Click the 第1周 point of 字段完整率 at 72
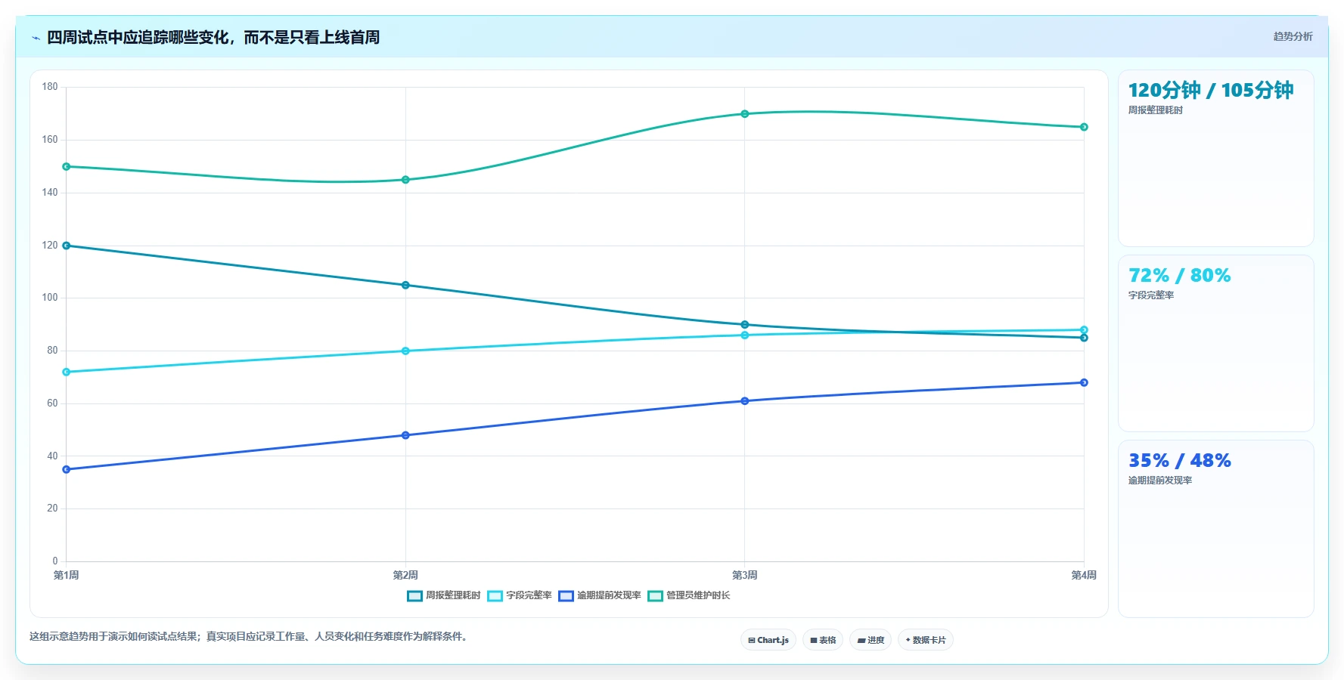1344x680 pixels. point(67,372)
